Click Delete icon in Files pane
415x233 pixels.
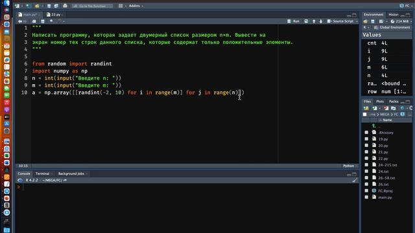click(x=386, y=108)
